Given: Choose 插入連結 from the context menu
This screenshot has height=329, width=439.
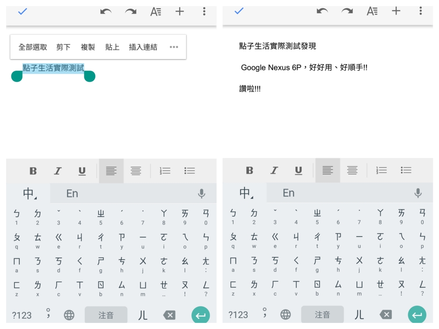Looking at the screenshot, I should (x=143, y=47).
